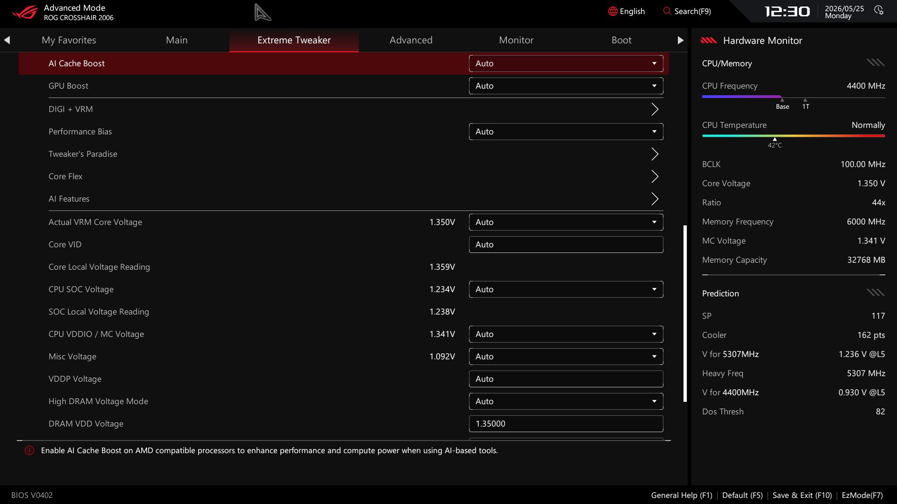Open the Performance Bias dropdown
The height and width of the screenshot is (504, 897).
pos(566,132)
